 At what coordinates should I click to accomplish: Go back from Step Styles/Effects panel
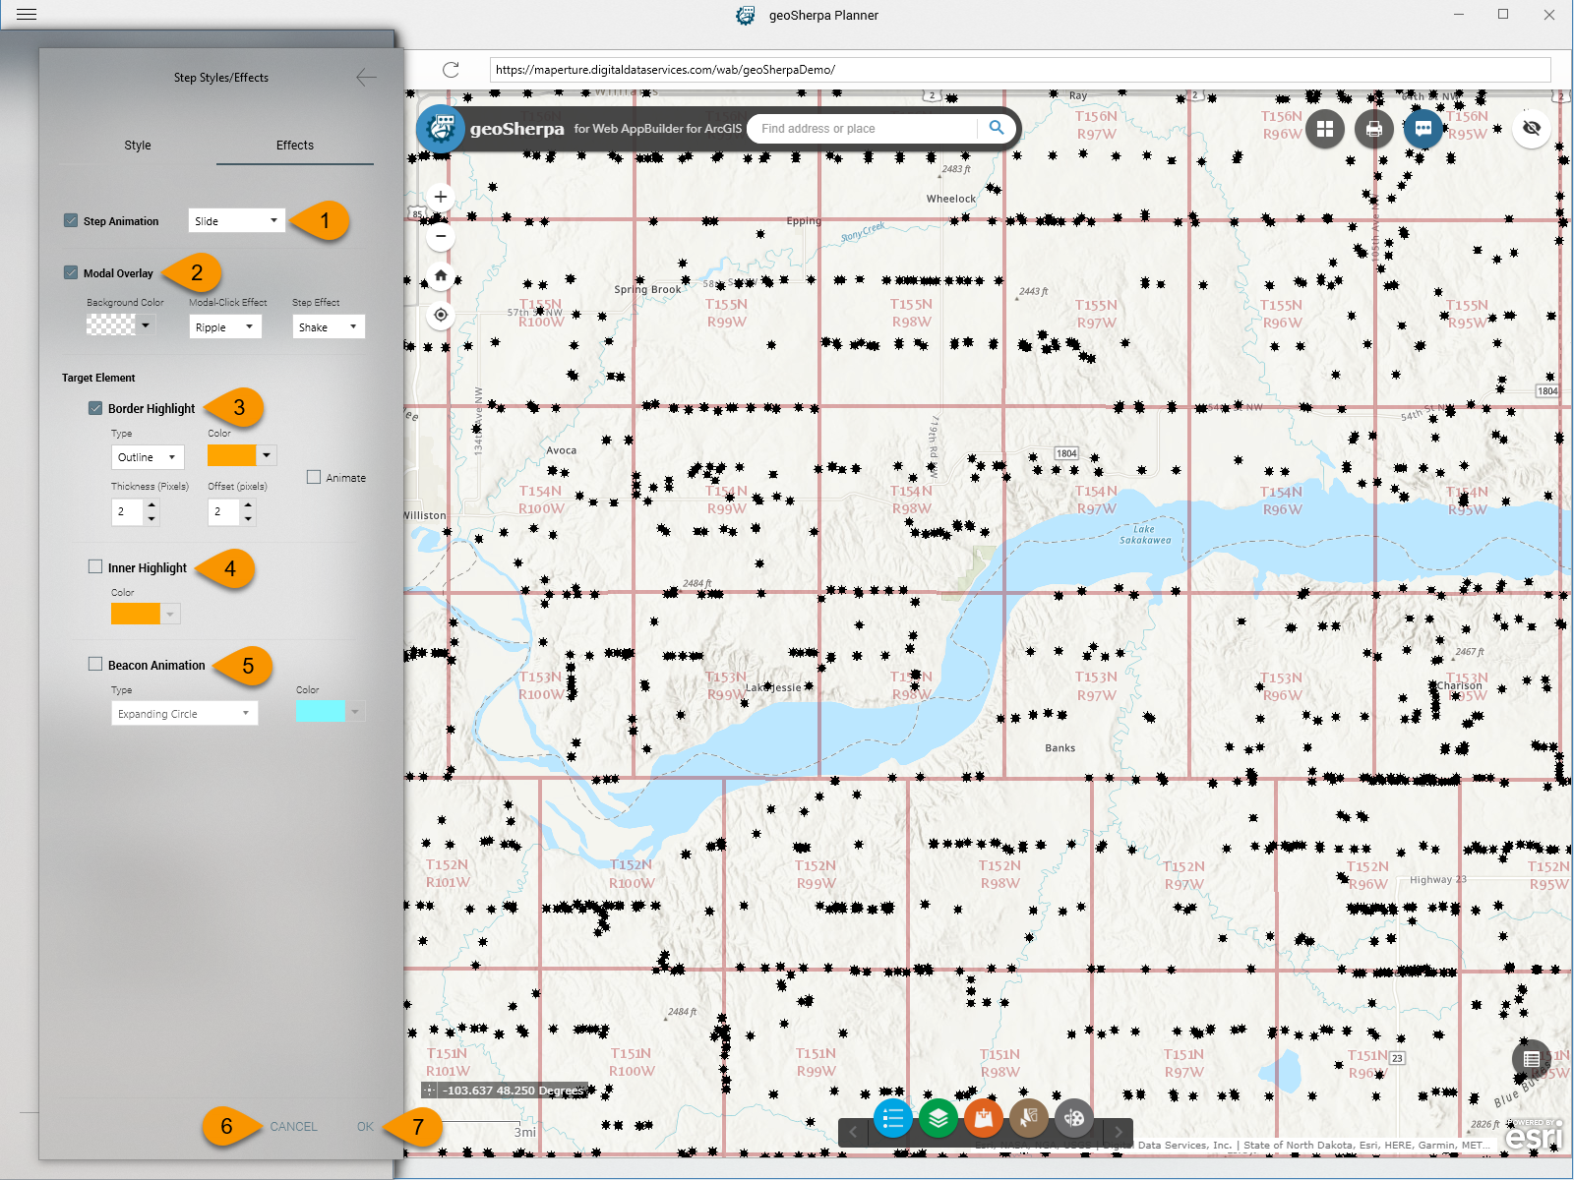pos(366,78)
